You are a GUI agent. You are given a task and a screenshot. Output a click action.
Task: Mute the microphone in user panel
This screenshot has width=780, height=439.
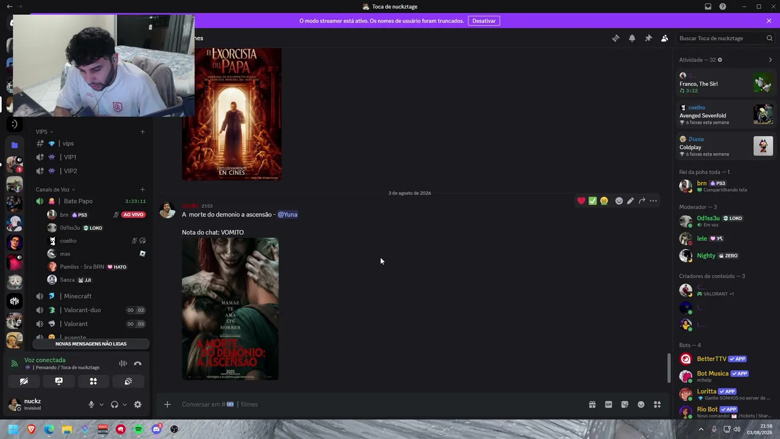91,404
